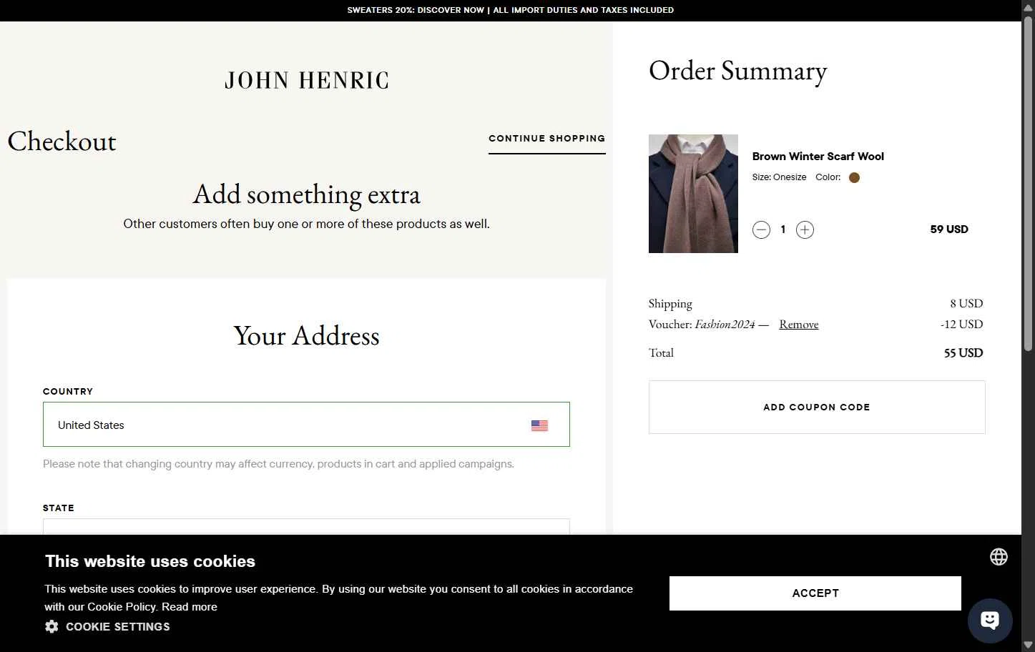Viewport: 1035px width, 652px height.
Task: Click the Size: Onesize label
Action: click(x=779, y=177)
